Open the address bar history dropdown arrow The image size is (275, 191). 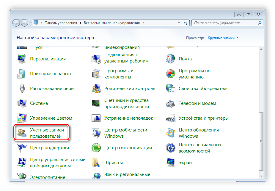point(179,23)
